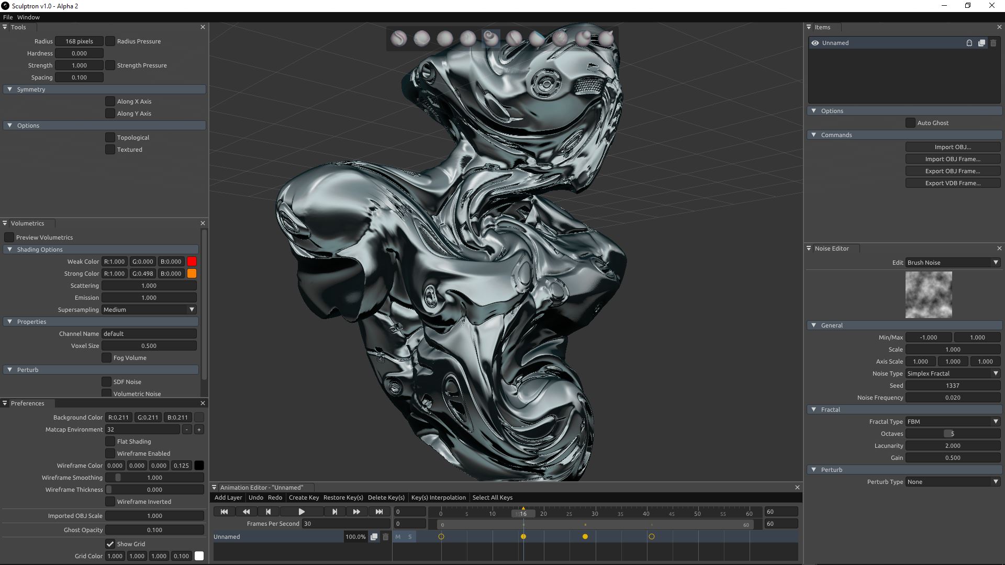Uncheck the Show Grid checkbox
Screen dimensions: 1005x565
click(110, 544)
